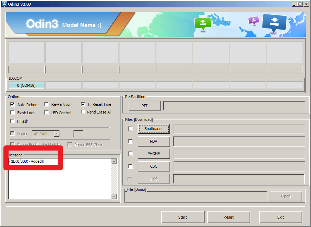Tick the checkbox beside Bootloader button
The width and height of the screenshot is (311, 227).
coord(130,129)
